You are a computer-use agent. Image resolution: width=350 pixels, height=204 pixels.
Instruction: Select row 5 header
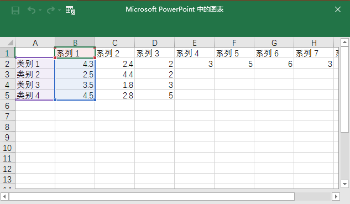(7, 95)
